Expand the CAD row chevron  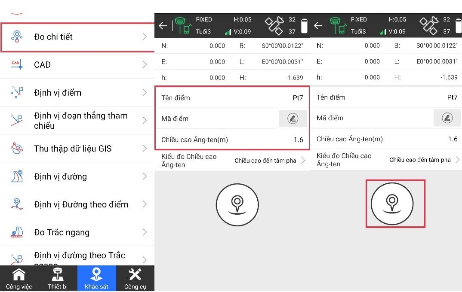coord(145,65)
